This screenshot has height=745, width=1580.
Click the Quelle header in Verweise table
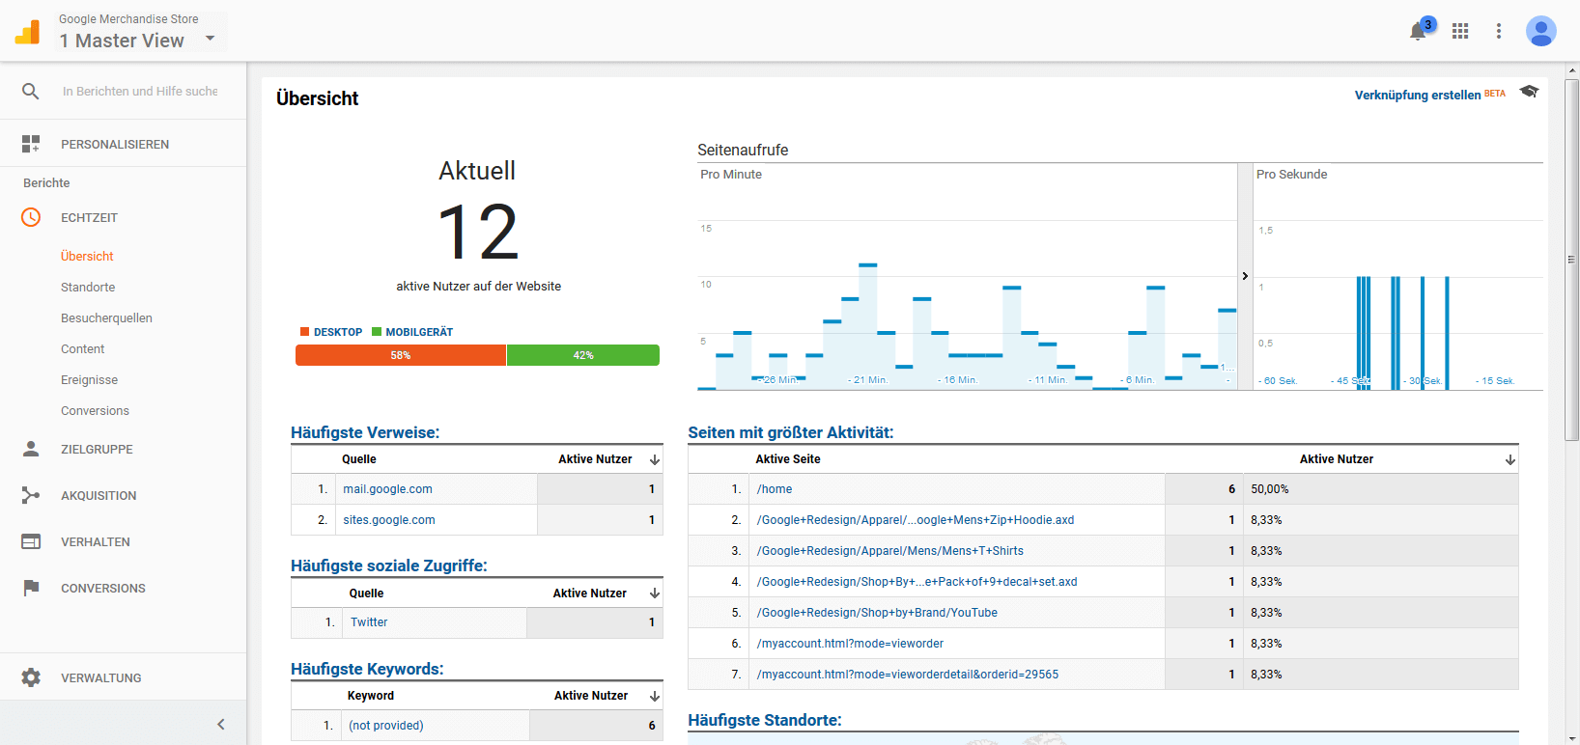(359, 459)
